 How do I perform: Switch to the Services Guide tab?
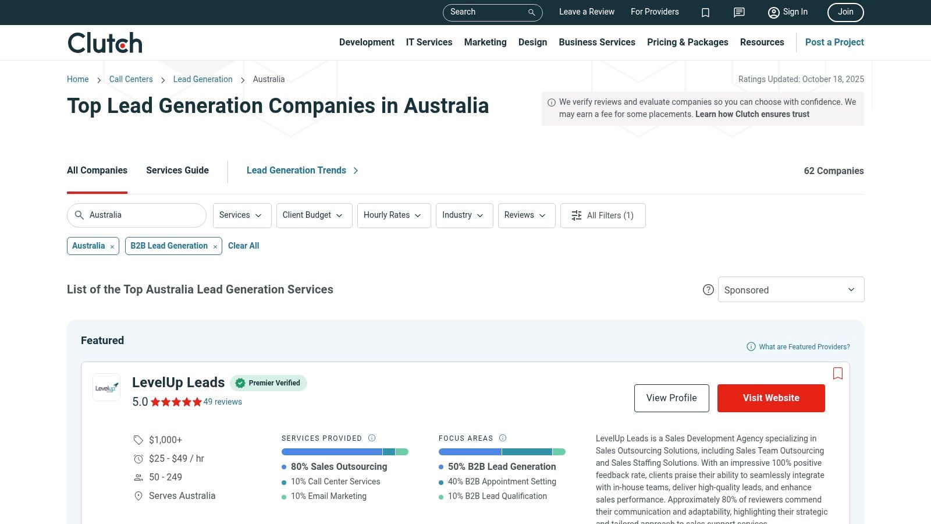pyautogui.click(x=177, y=171)
